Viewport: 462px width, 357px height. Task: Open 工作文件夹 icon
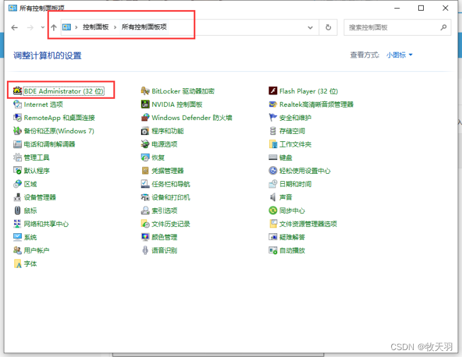pos(273,144)
